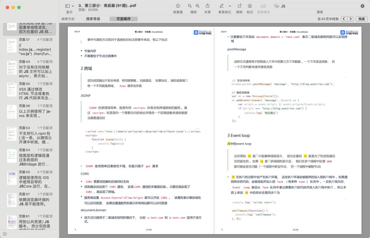
Task: Click the 页码: 31/105 indicator
Action: 88,10
